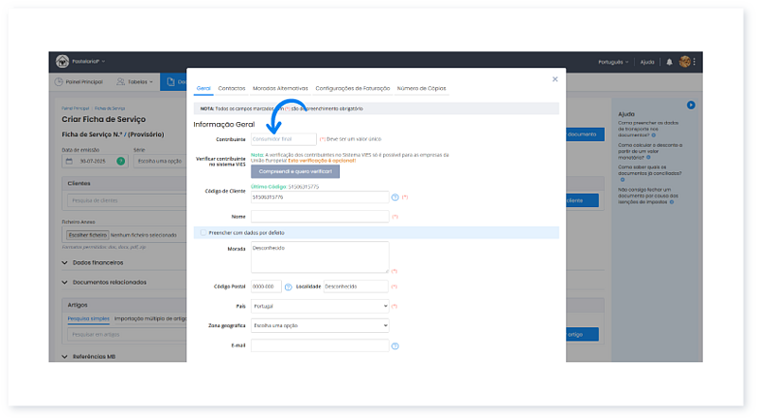Open user avatar menu

tap(685, 61)
